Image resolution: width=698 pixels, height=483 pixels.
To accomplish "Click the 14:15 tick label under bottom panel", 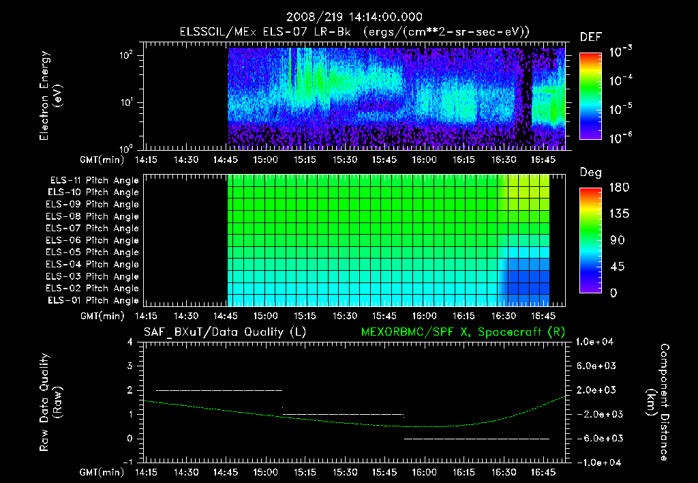I will (146, 472).
